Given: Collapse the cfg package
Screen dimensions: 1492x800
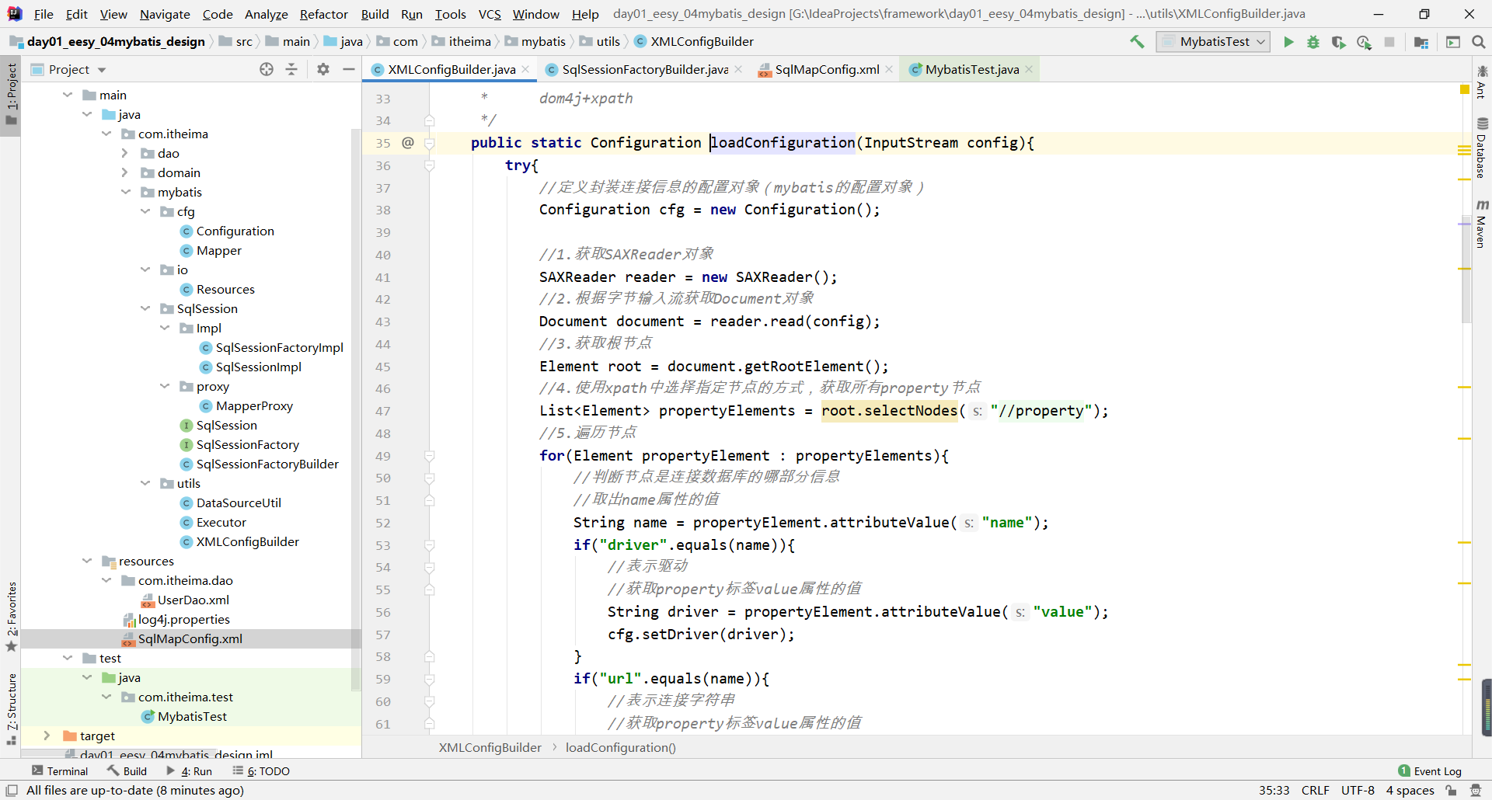Looking at the screenshot, I should [x=145, y=211].
